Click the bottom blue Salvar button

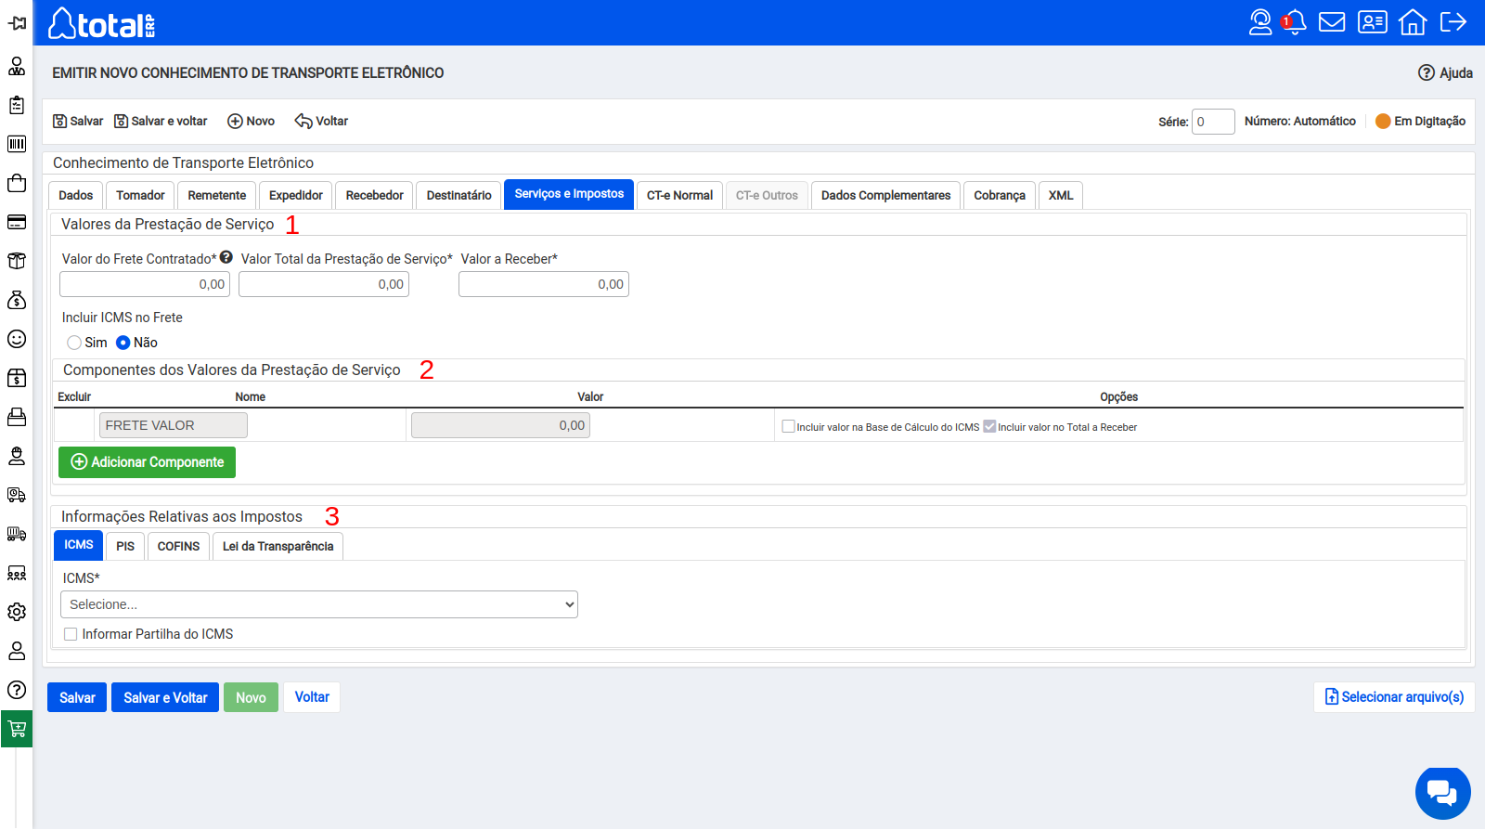(77, 697)
